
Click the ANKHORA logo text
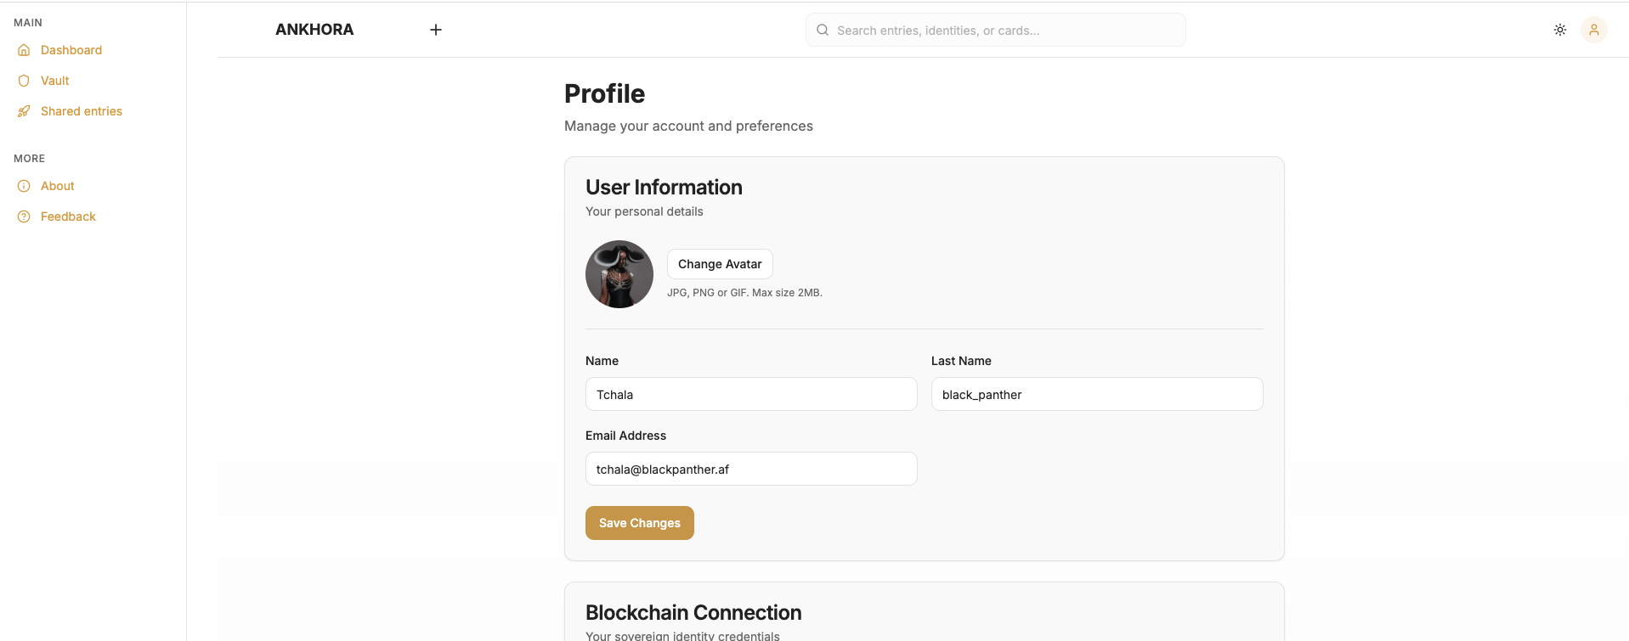pos(314,30)
